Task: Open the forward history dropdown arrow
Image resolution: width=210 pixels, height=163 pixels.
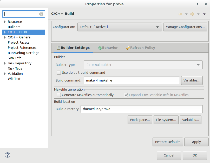Action: tap(198, 14)
